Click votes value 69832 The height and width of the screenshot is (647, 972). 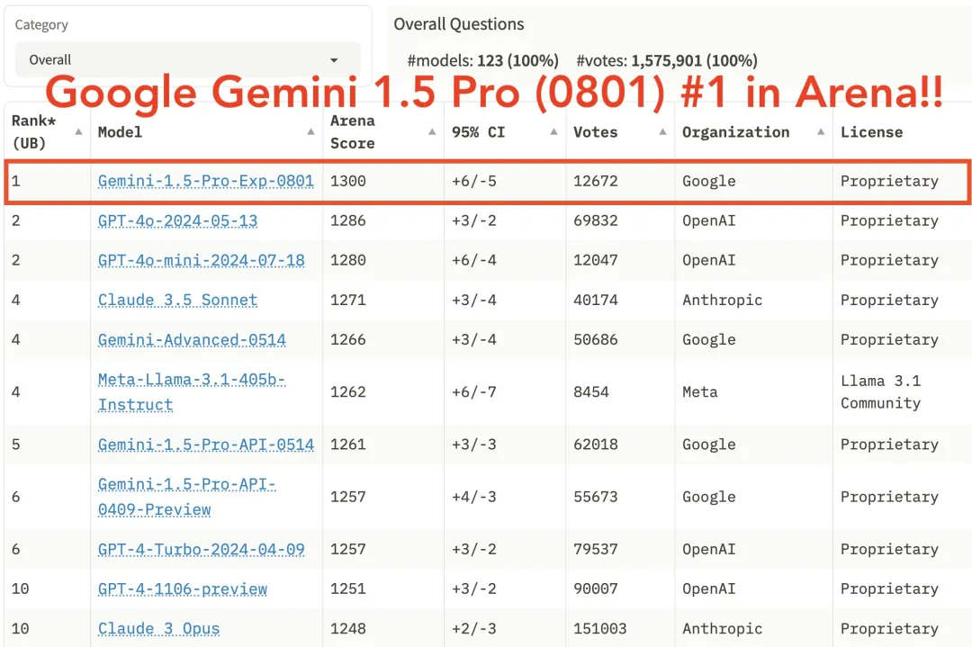(x=596, y=220)
